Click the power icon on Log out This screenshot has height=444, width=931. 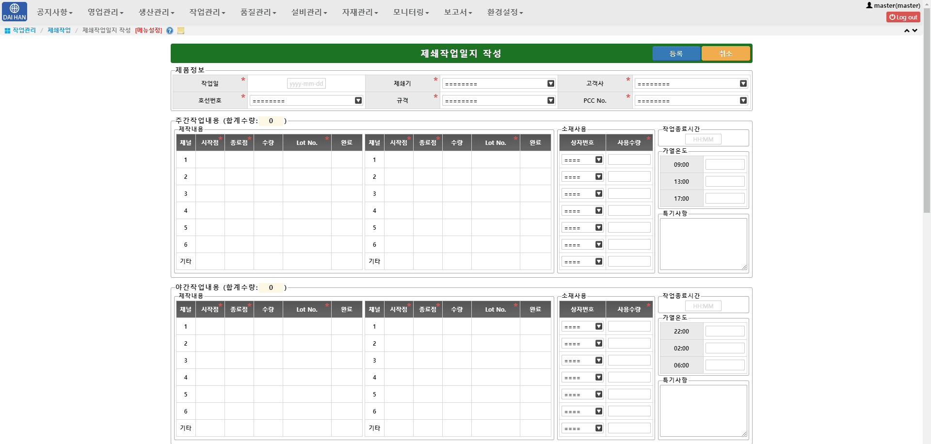892,16
